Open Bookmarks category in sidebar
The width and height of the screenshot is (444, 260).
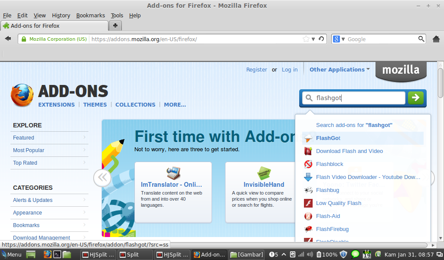point(49,225)
